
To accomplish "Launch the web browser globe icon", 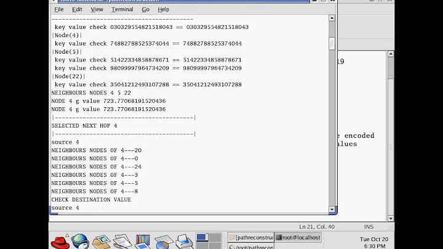I will pos(80,242).
